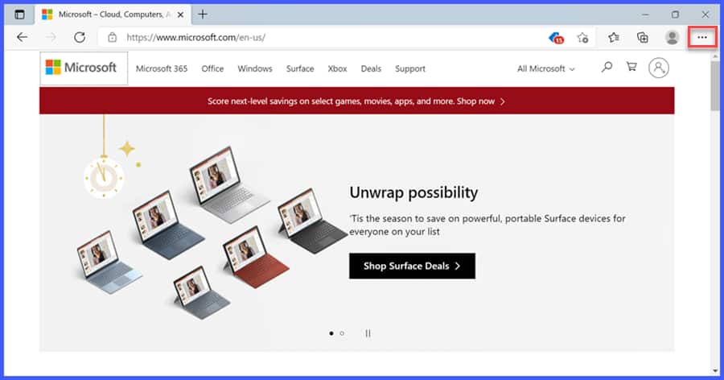Open the Settings and more ellipsis menu
Screen dimensions: 724x380
(x=701, y=38)
